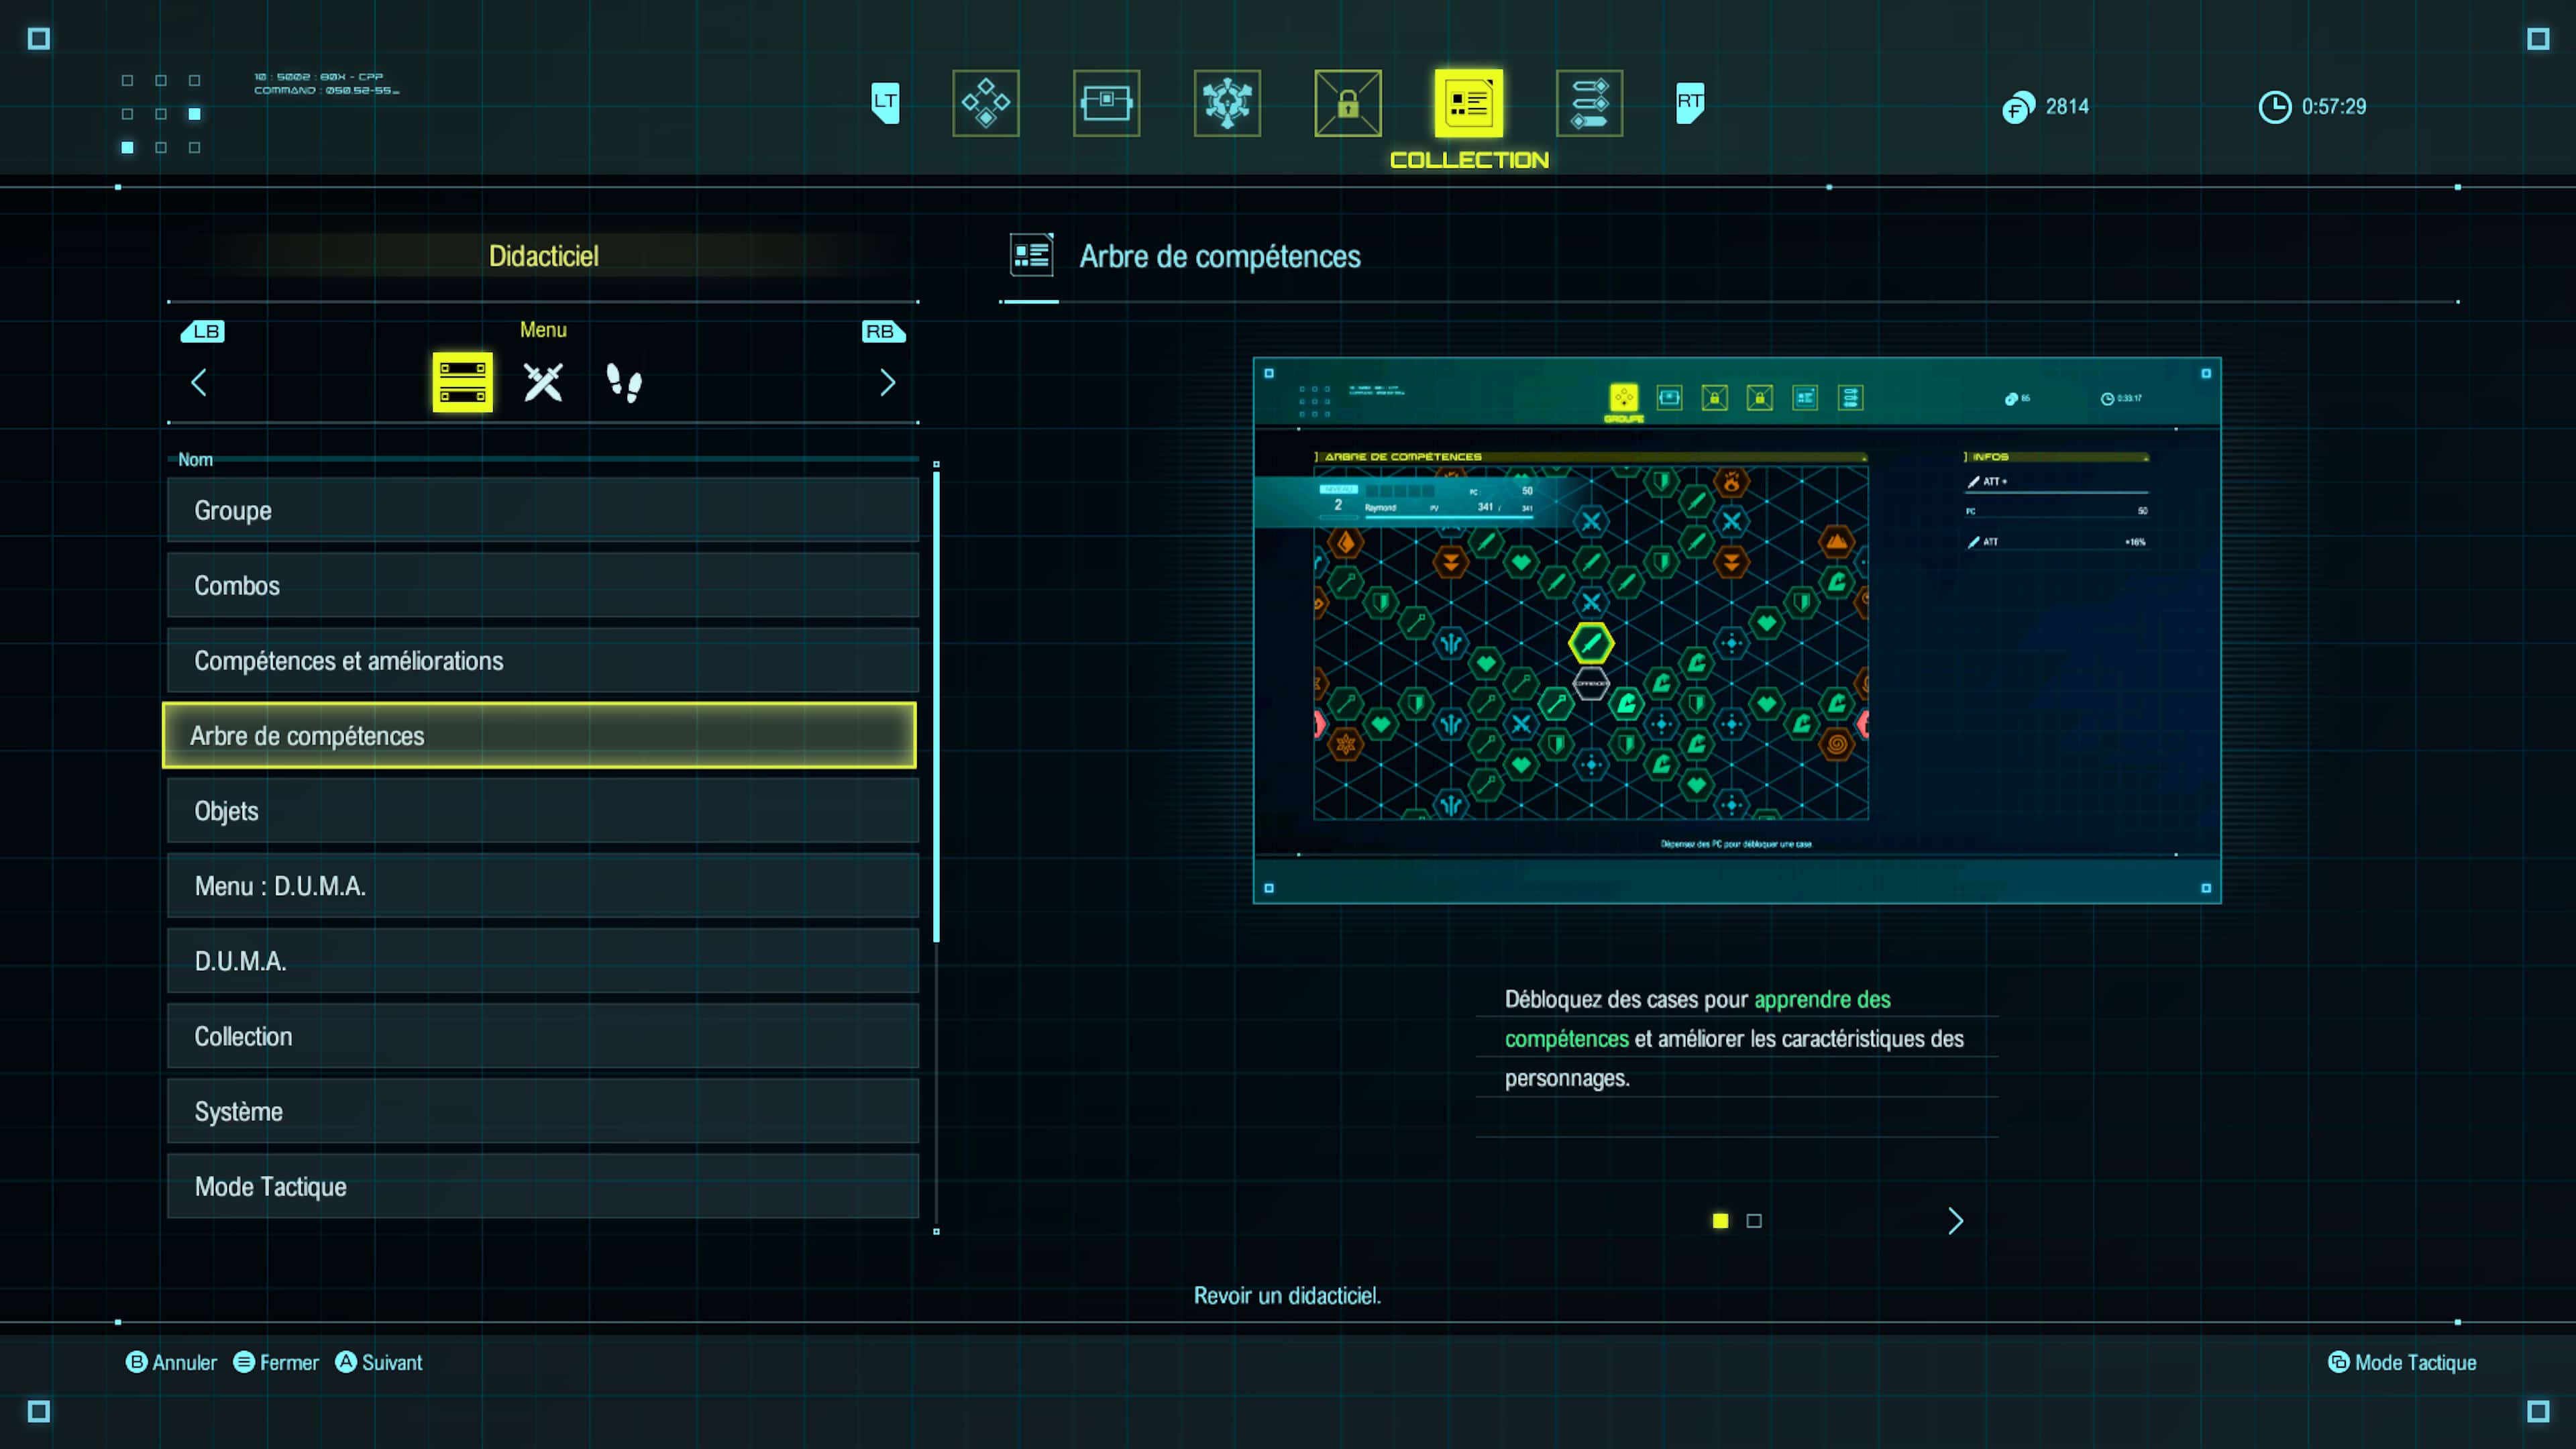Open the Objets tutorial entry
This screenshot has height=1449, width=2576.
tap(543, 811)
